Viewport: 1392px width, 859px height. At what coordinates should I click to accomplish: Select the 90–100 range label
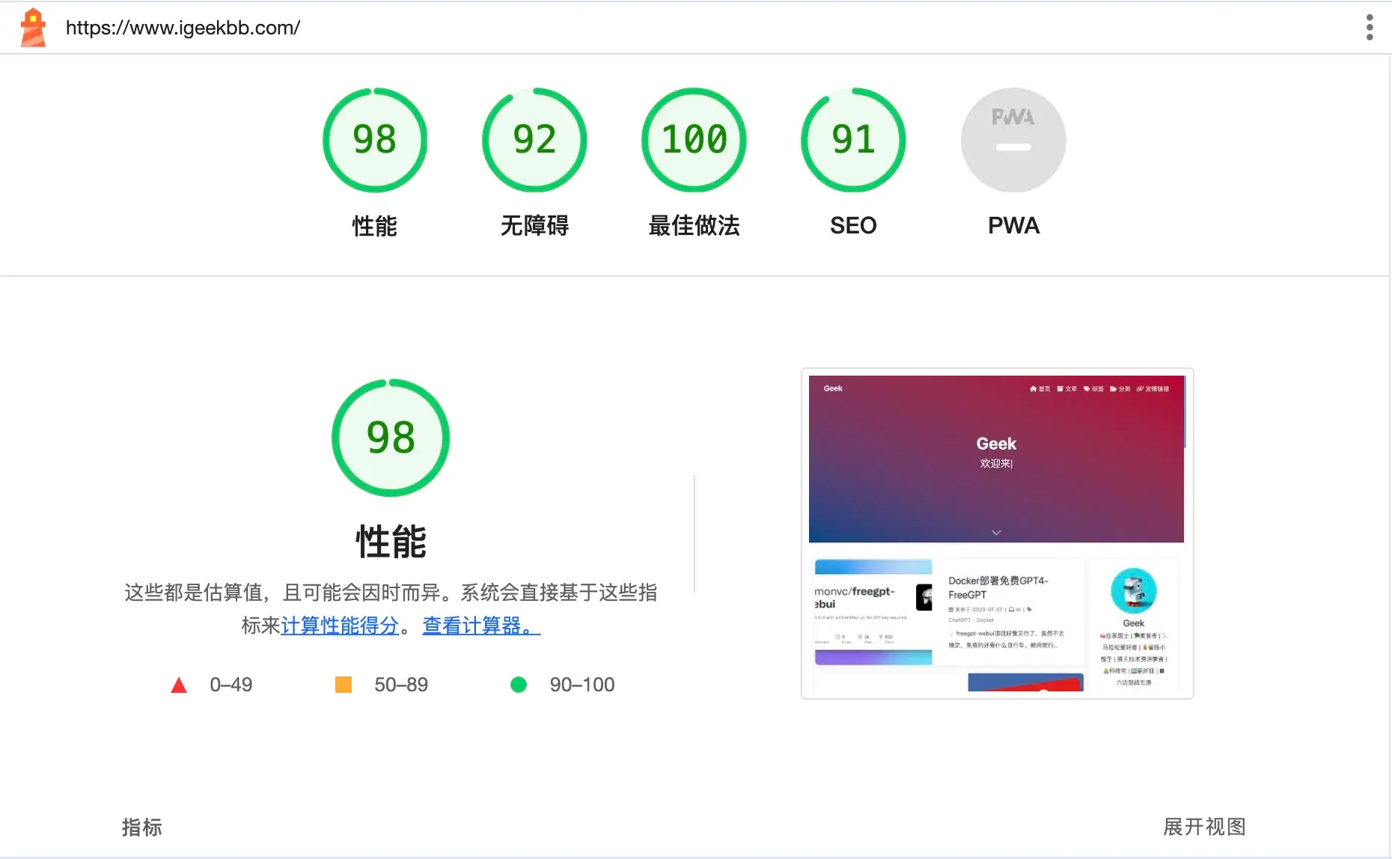[x=582, y=685]
